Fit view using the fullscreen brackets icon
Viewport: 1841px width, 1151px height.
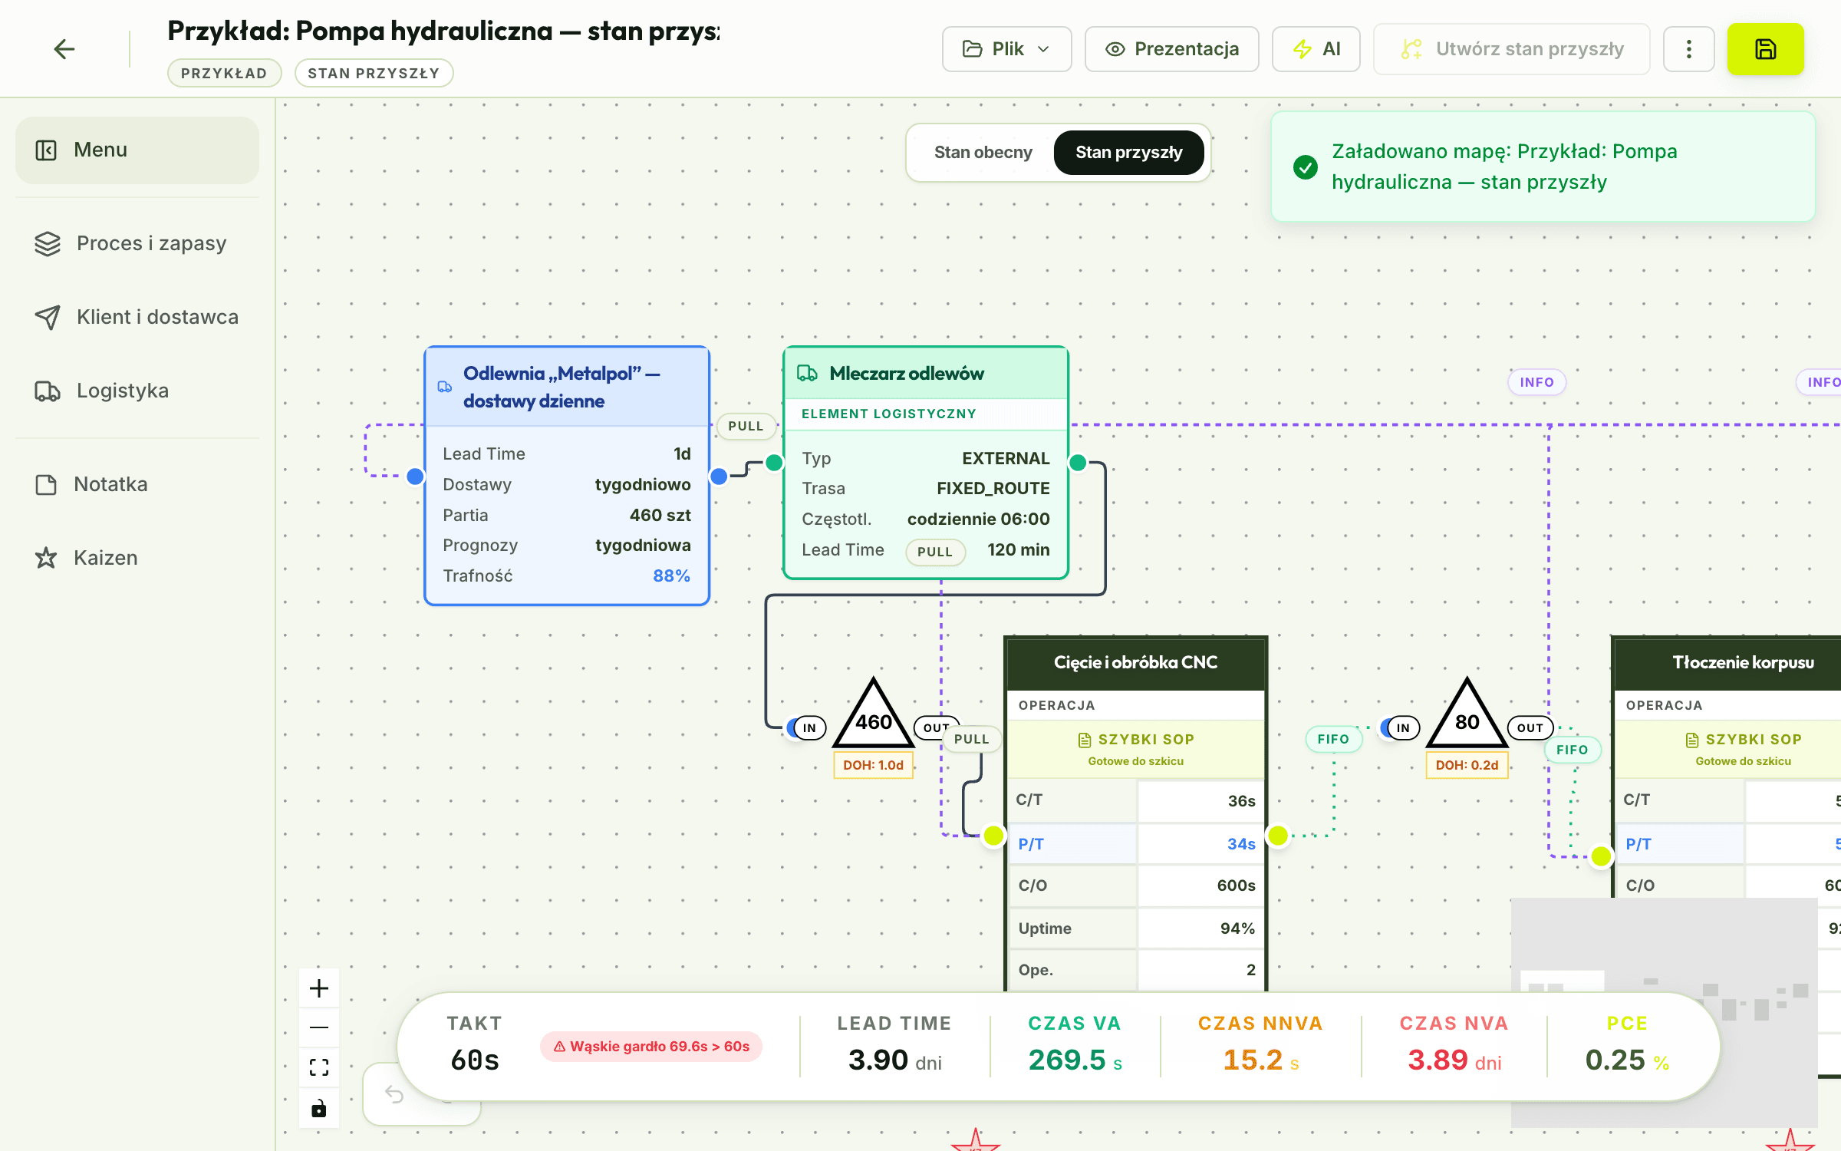click(x=319, y=1067)
